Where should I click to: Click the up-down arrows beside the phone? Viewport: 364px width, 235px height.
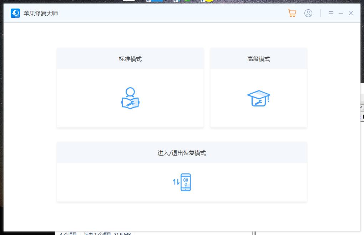176,182
